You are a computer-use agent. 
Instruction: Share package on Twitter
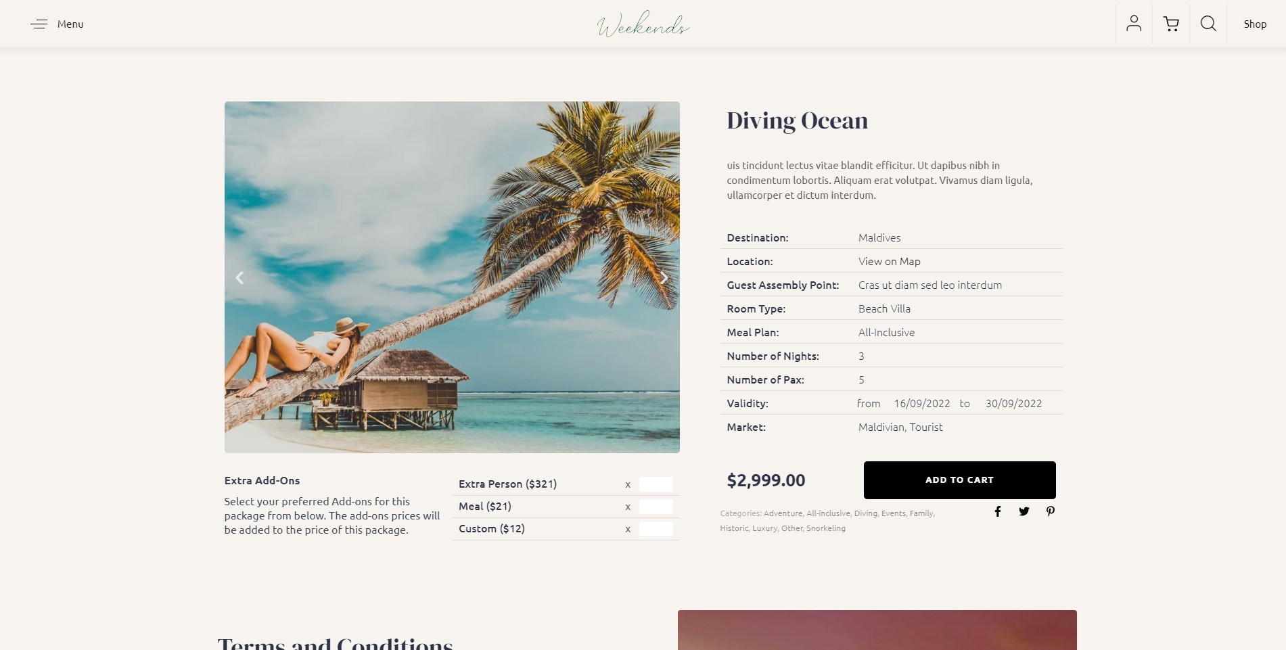(1024, 511)
